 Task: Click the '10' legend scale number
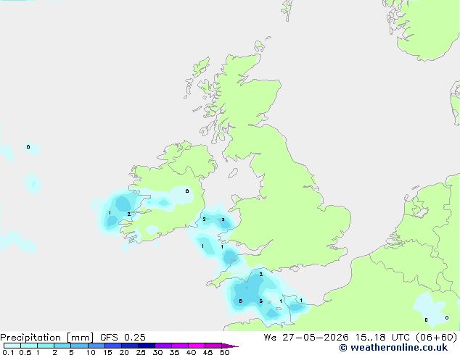91,352
